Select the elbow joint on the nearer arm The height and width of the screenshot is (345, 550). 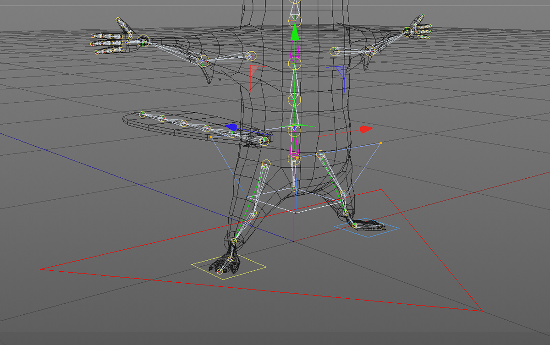[203, 60]
